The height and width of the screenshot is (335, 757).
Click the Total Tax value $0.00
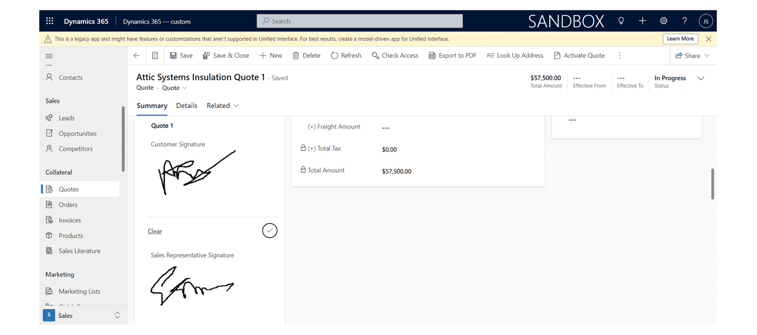389,150
